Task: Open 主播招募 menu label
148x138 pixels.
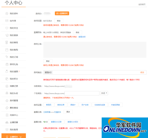Action: pos(14,122)
